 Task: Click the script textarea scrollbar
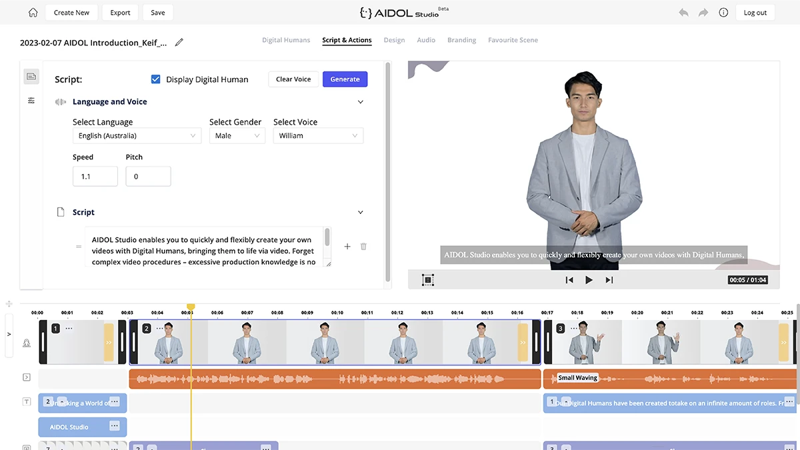327,237
